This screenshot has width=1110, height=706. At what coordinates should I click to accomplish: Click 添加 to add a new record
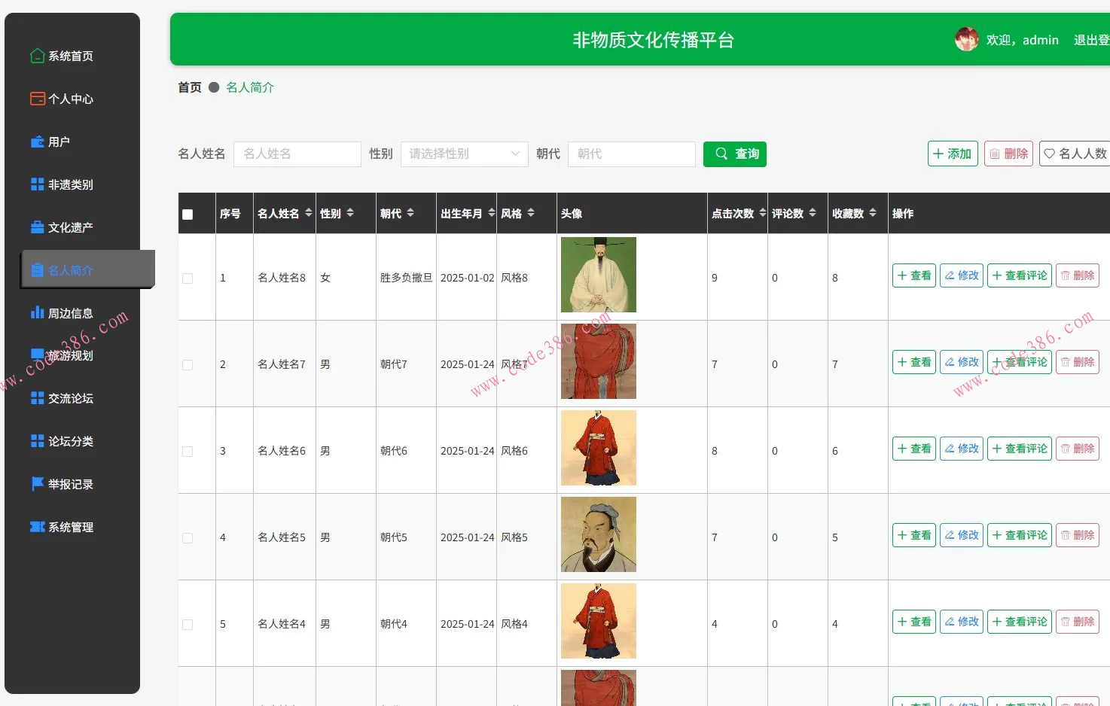pyautogui.click(x=952, y=154)
